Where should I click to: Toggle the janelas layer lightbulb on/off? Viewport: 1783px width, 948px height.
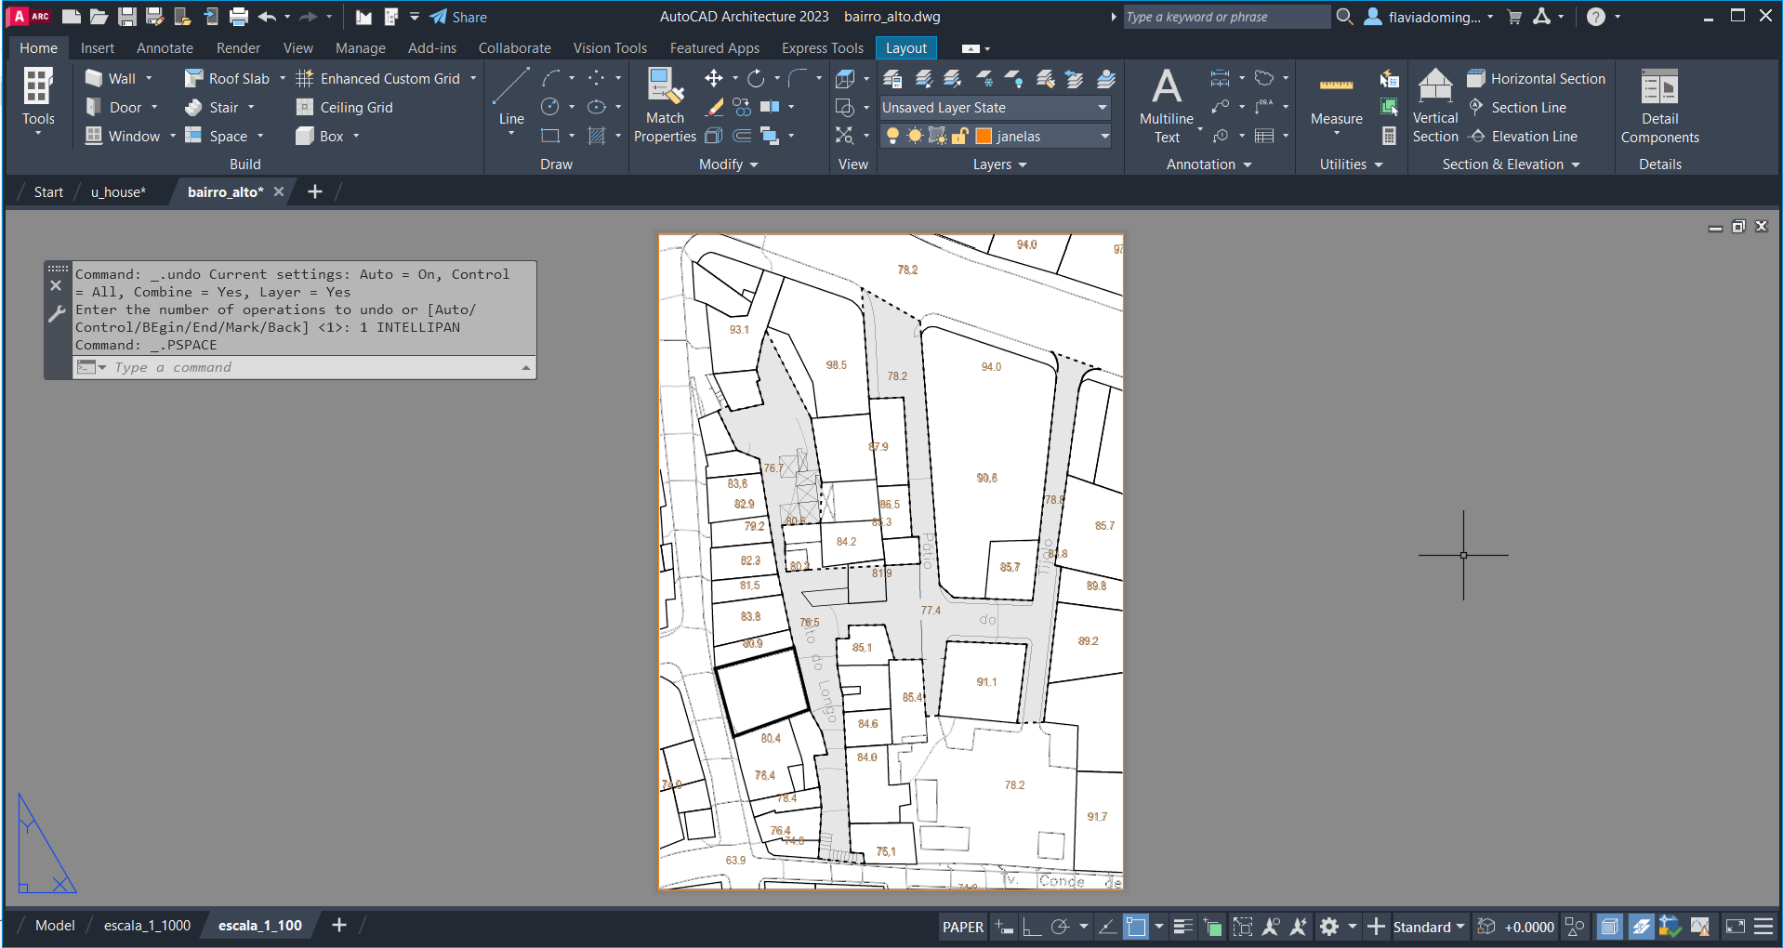892,137
